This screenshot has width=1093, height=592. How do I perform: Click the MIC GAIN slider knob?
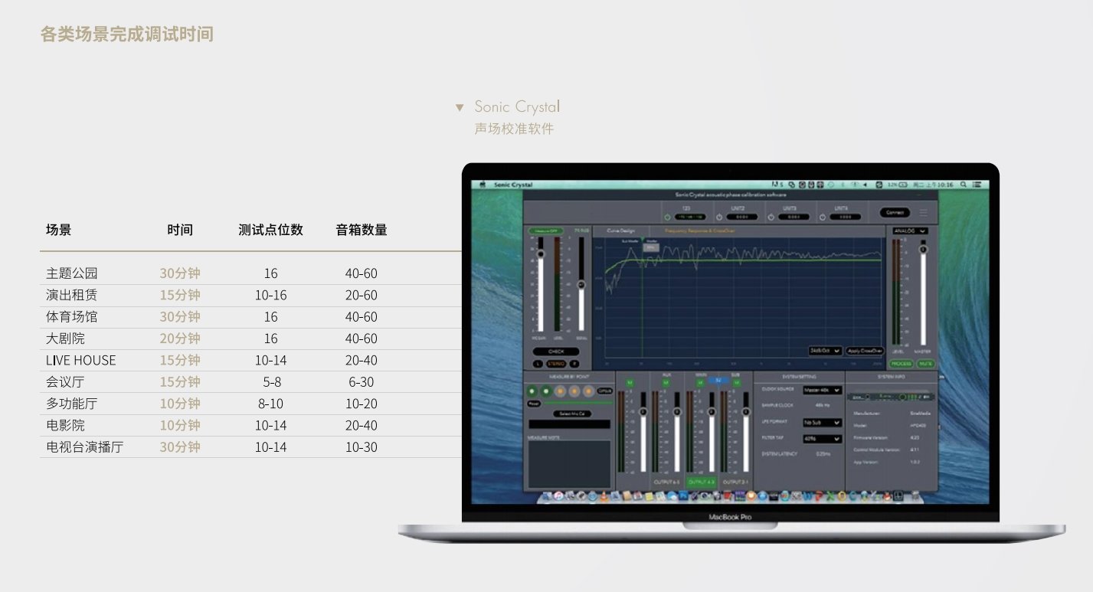(541, 254)
